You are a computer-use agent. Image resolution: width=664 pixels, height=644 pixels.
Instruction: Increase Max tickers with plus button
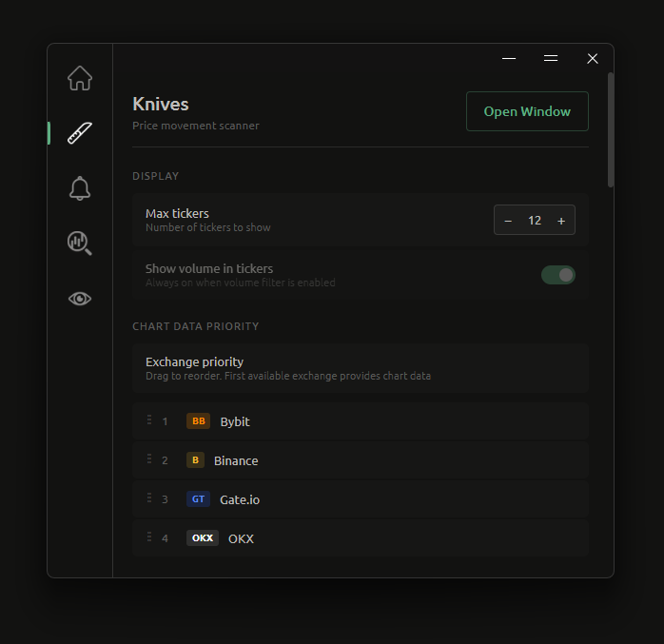(561, 221)
